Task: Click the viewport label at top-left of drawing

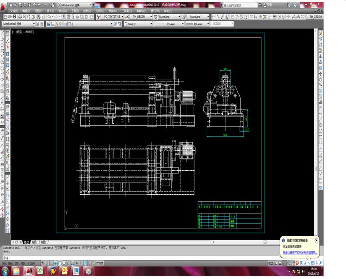Action: 23,32
